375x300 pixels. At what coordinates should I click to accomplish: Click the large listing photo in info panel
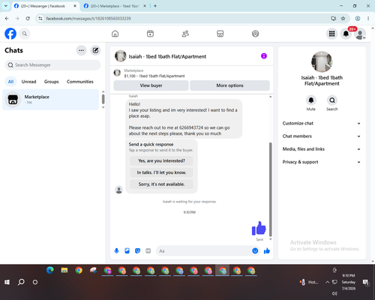pos(322,61)
